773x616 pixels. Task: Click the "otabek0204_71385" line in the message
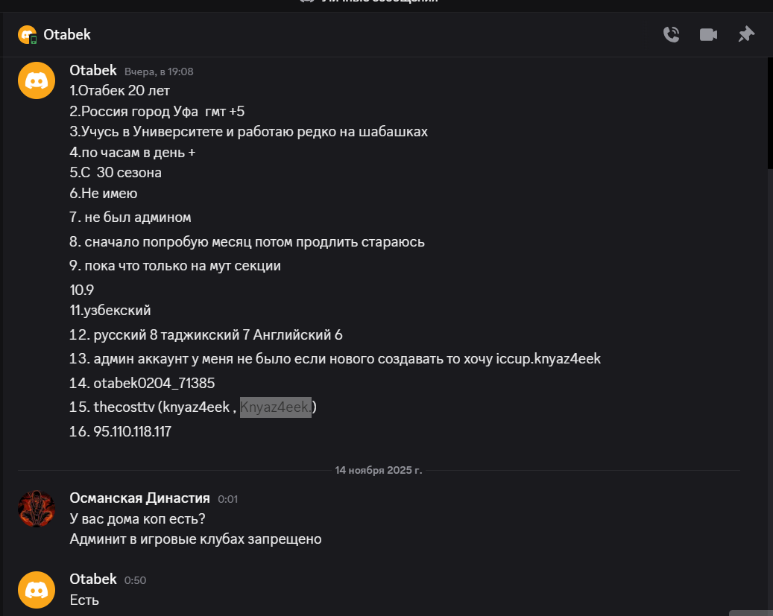tap(154, 384)
